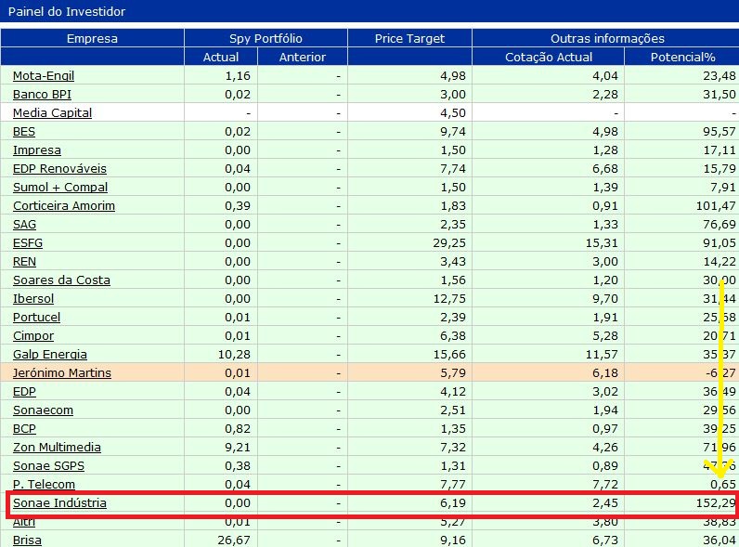Select Sonae Indústria price target 6,19
Image resolution: width=739 pixels, height=547 pixels.
pyautogui.click(x=453, y=502)
